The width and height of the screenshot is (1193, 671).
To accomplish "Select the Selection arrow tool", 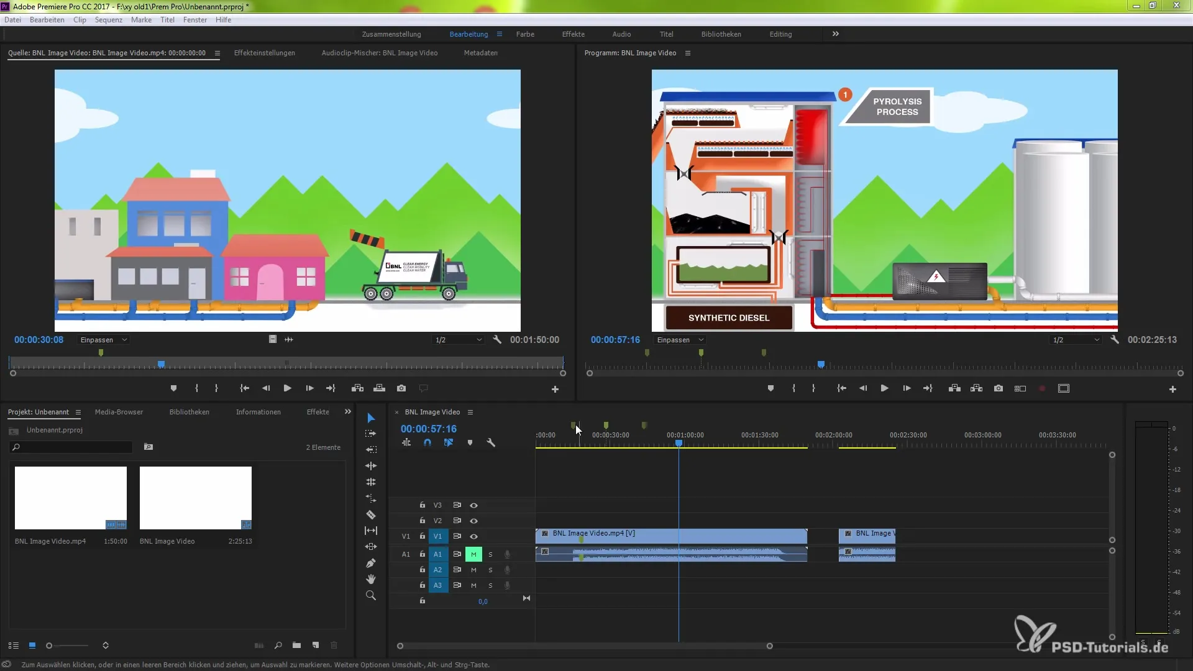I will tap(371, 418).
